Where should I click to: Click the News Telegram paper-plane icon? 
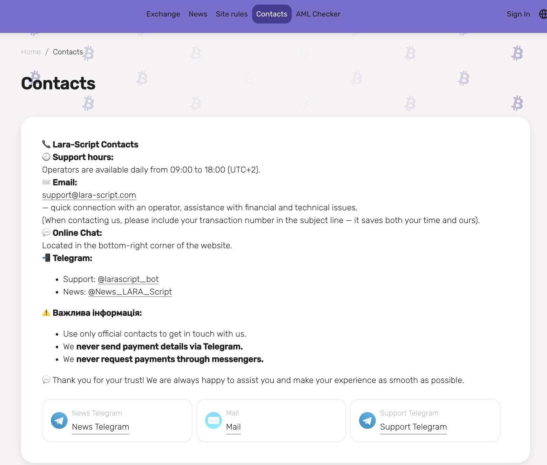click(x=59, y=420)
